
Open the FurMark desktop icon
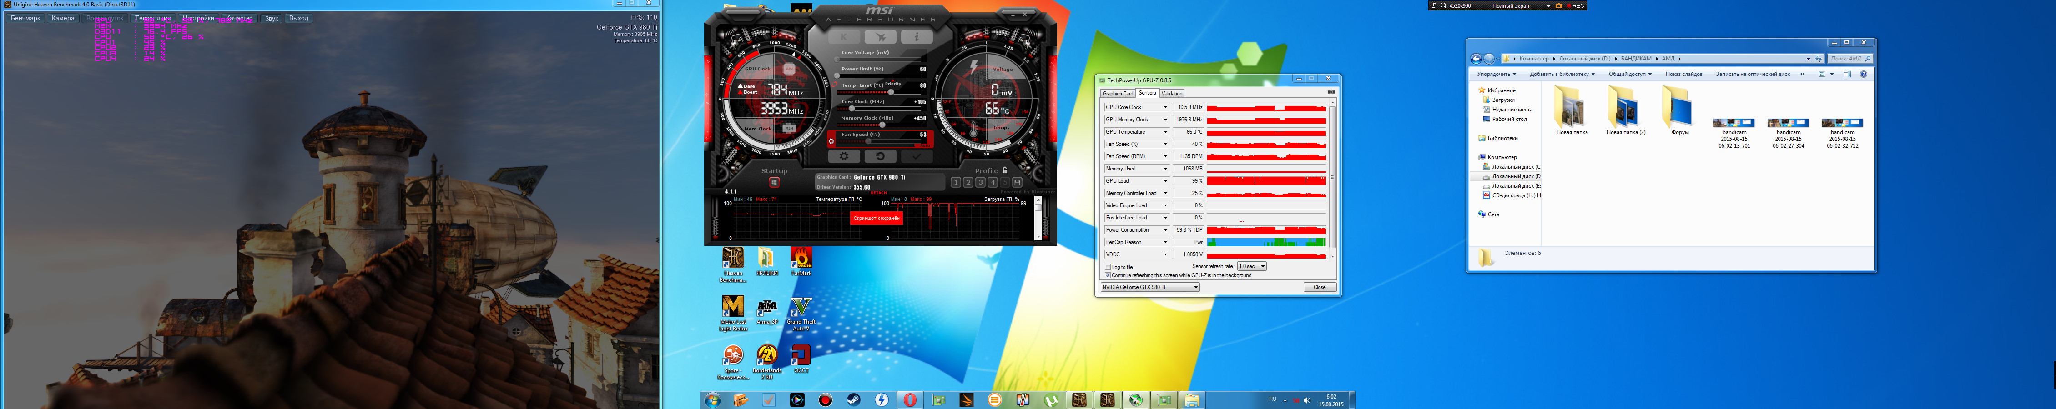(x=801, y=261)
